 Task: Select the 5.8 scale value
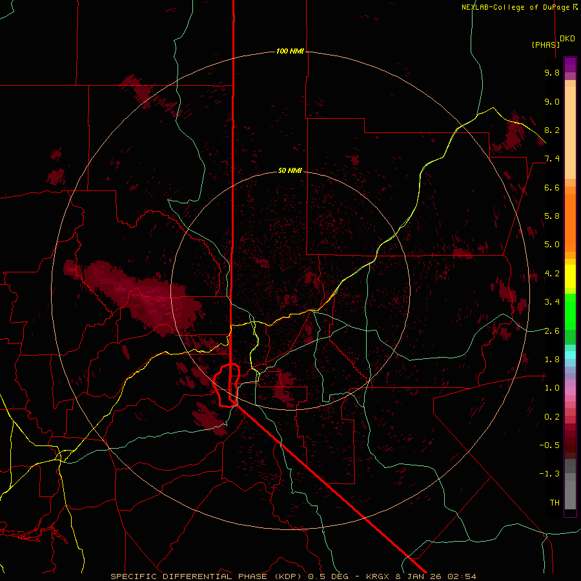(552, 216)
